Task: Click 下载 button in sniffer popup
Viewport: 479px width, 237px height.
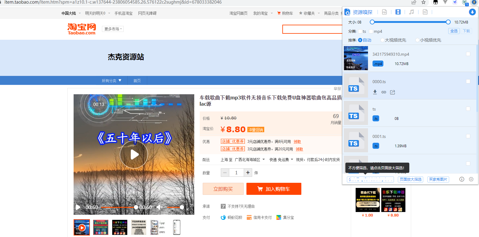Action: [x=466, y=31]
